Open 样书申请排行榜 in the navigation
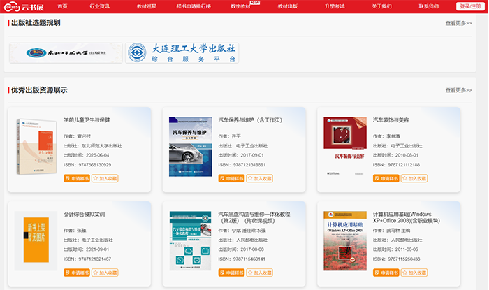489x290 pixels. (x=194, y=6)
